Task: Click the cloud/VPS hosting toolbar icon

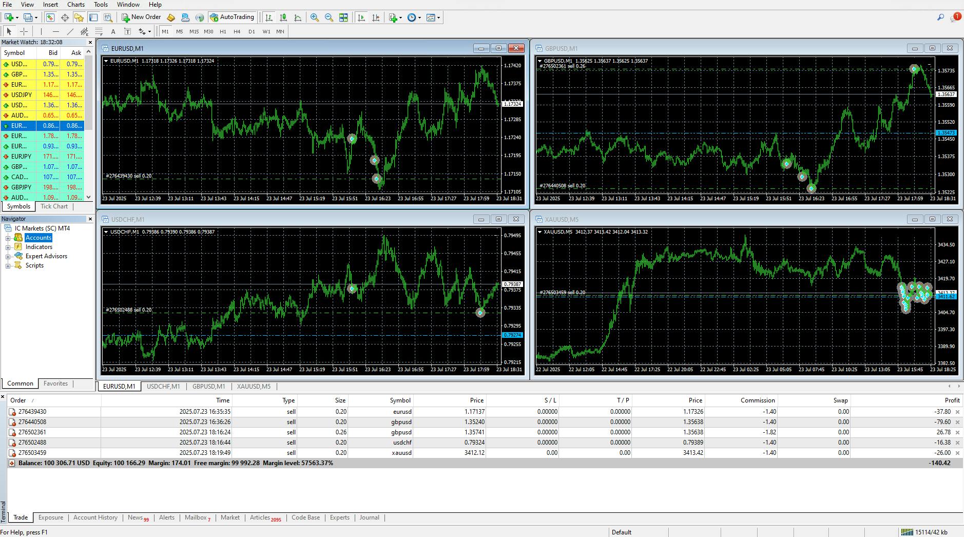Action: pyautogui.click(x=185, y=17)
